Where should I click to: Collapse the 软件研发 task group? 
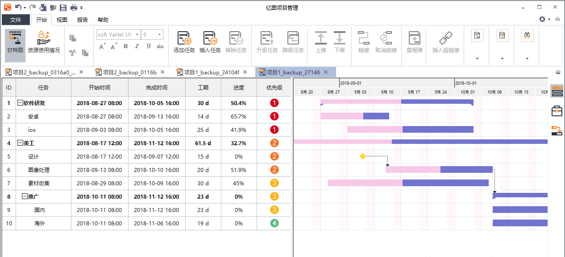(x=20, y=103)
